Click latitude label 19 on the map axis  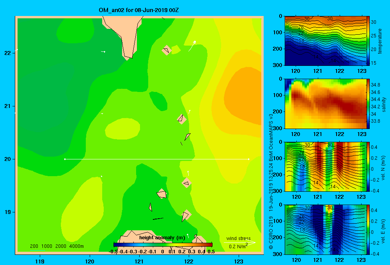pos(8,212)
